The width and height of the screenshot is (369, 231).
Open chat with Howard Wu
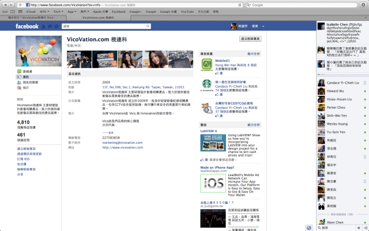(x=342, y=91)
